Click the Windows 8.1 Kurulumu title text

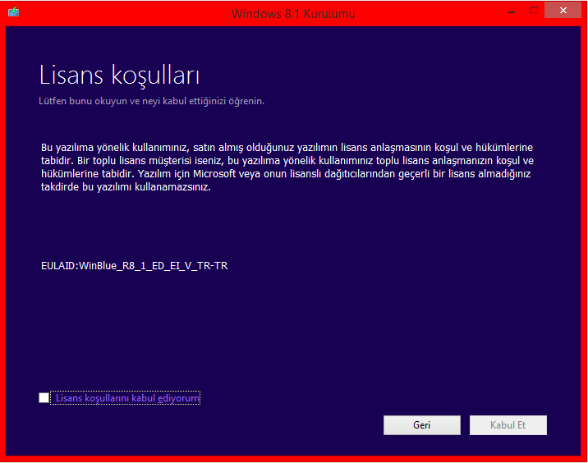click(x=293, y=14)
